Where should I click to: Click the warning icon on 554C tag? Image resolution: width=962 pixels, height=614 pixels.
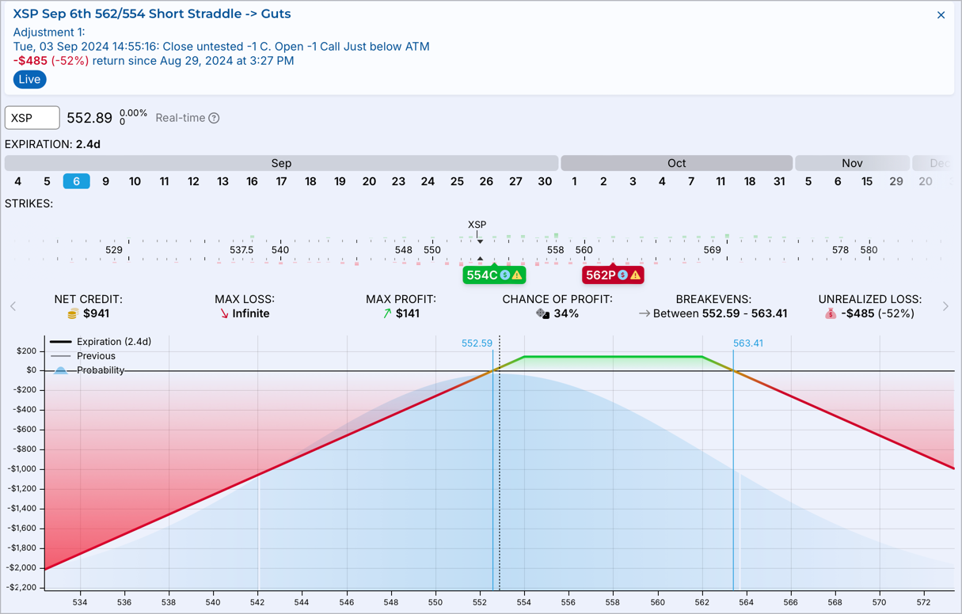pyautogui.click(x=517, y=275)
